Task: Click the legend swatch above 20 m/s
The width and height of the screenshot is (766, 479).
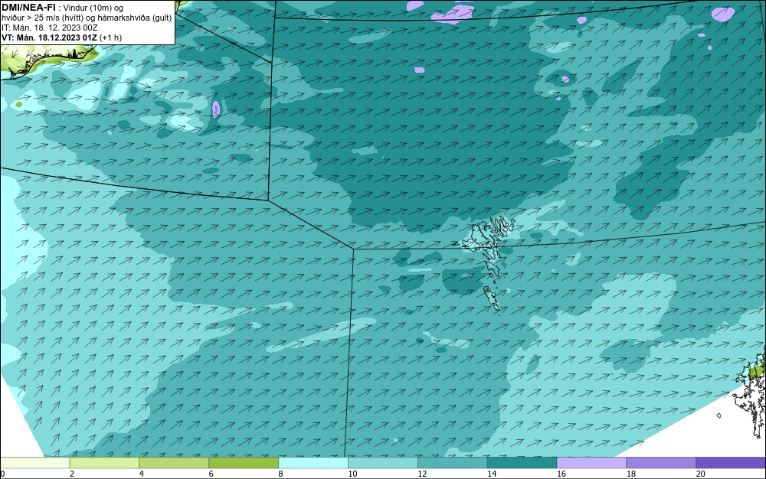Action: (x=730, y=462)
